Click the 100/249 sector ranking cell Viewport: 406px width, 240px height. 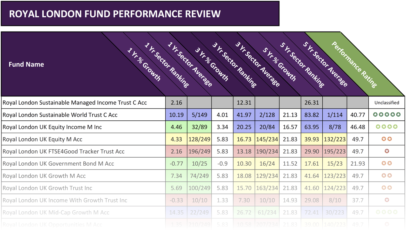pyautogui.click(x=199, y=188)
